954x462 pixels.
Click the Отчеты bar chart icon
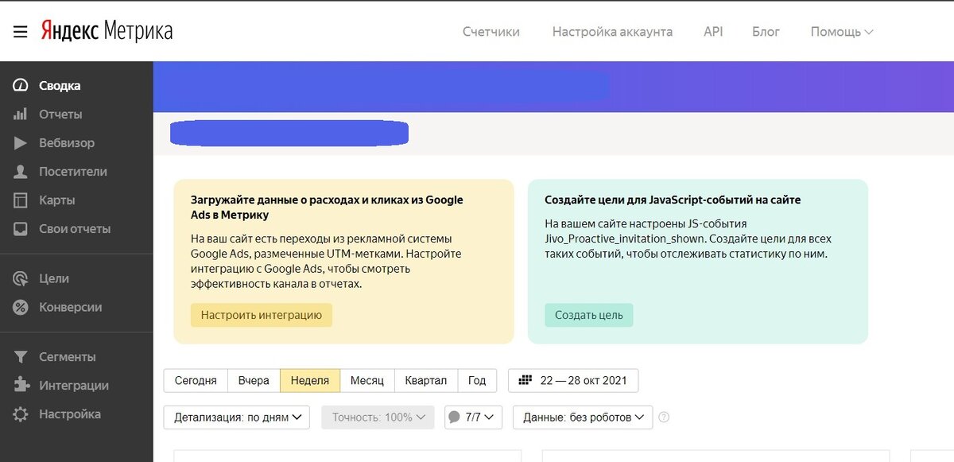point(21,115)
